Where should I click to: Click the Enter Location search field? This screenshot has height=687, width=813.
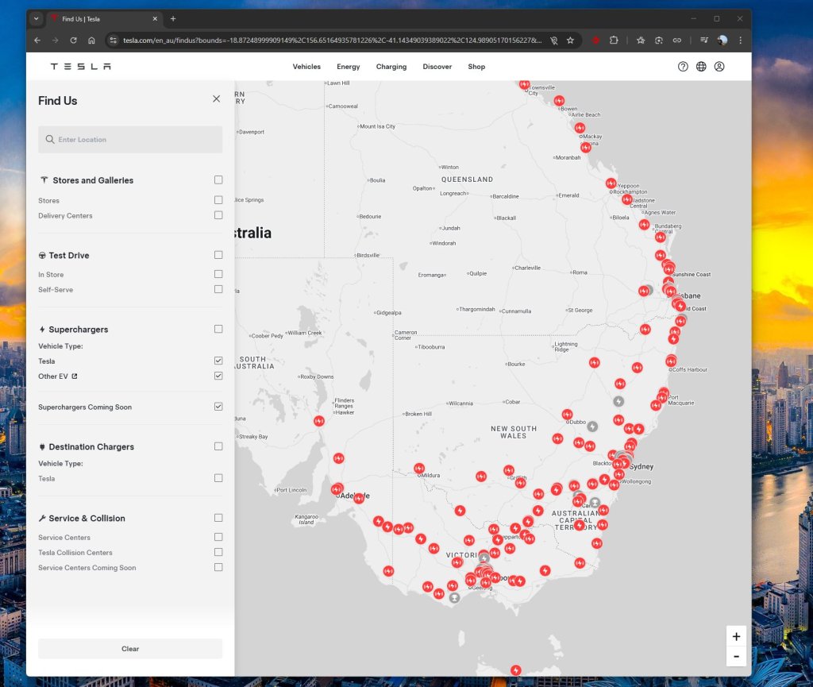click(x=130, y=139)
